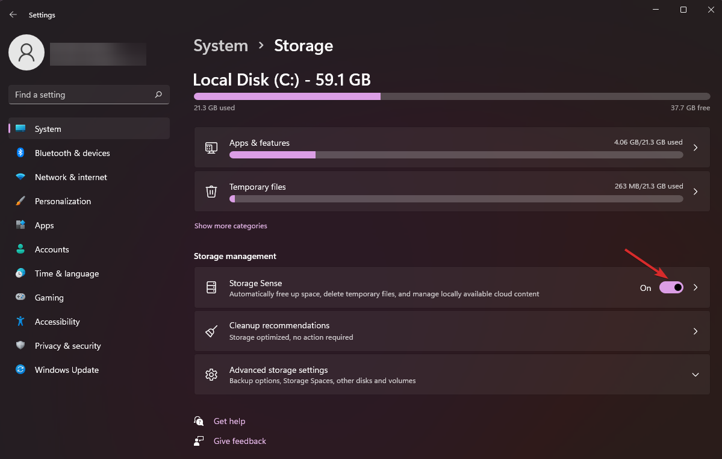Expand Advanced storage settings dropdown arrow
This screenshot has height=459, width=722.
point(696,375)
